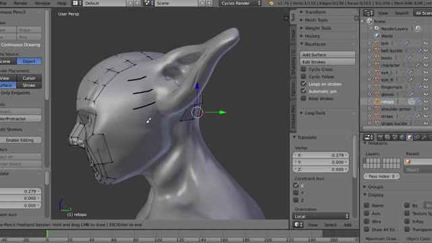The image size is (432, 243).
Task: Add a new scene with plus icon
Action: pos(202,3)
